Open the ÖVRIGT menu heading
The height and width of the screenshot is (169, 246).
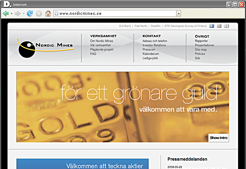click(202, 36)
